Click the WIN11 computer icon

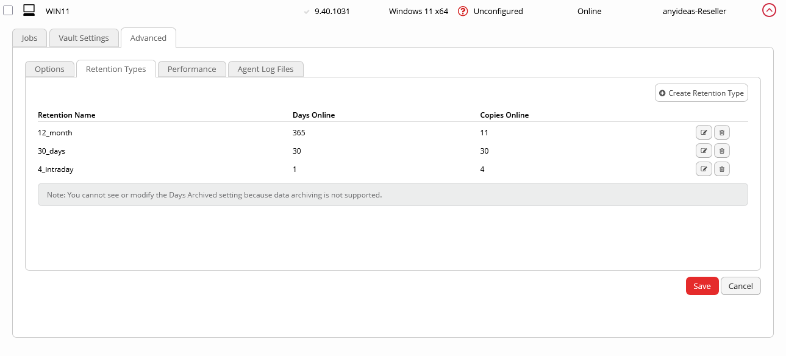click(29, 10)
